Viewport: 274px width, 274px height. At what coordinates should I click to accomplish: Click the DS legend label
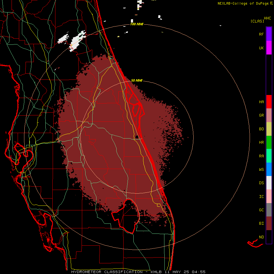click(261, 183)
